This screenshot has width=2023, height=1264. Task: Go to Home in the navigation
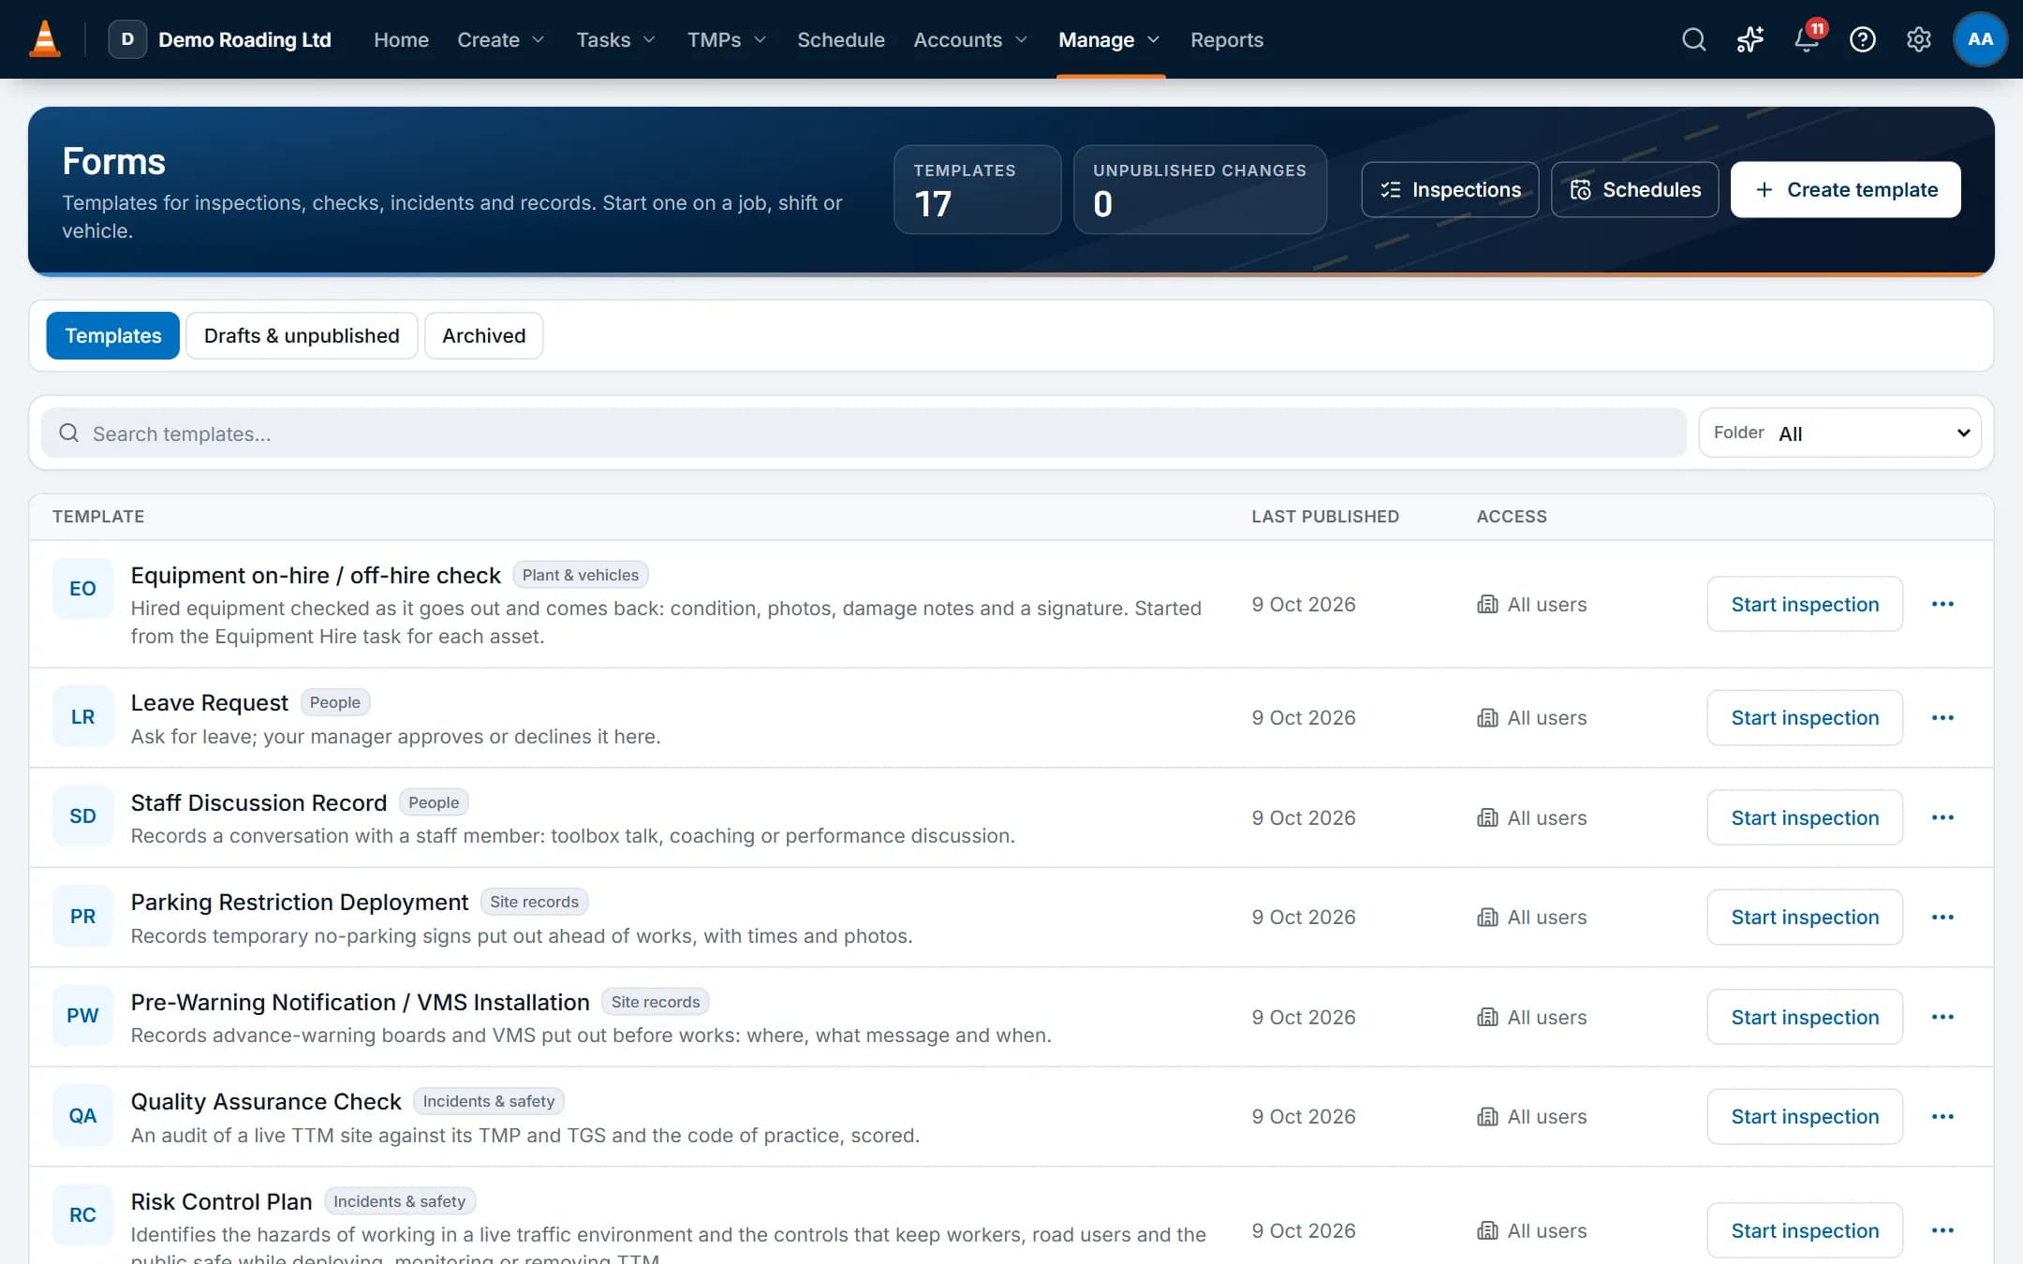(401, 39)
